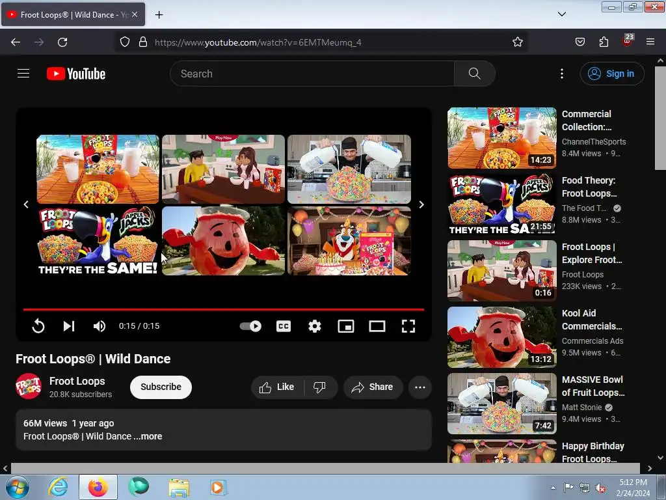The height and width of the screenshot is (500, 666).
Task: Click the horizontal scrollbar right arrow
Action: click(650, 468)
